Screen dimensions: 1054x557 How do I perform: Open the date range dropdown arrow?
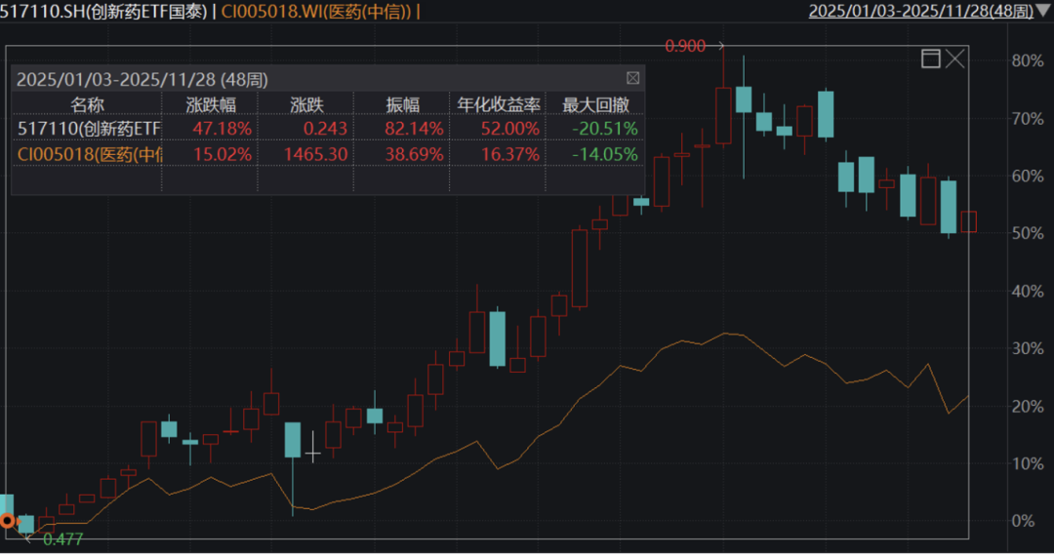tap(1043, 11)
